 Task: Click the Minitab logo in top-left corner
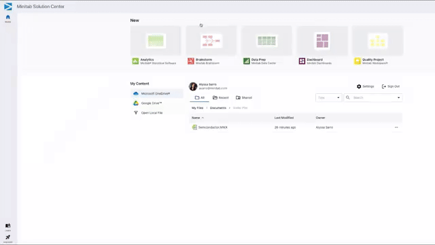[8, 6]
